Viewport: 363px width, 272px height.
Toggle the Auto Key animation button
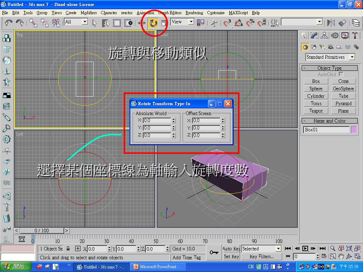(231, 249)
